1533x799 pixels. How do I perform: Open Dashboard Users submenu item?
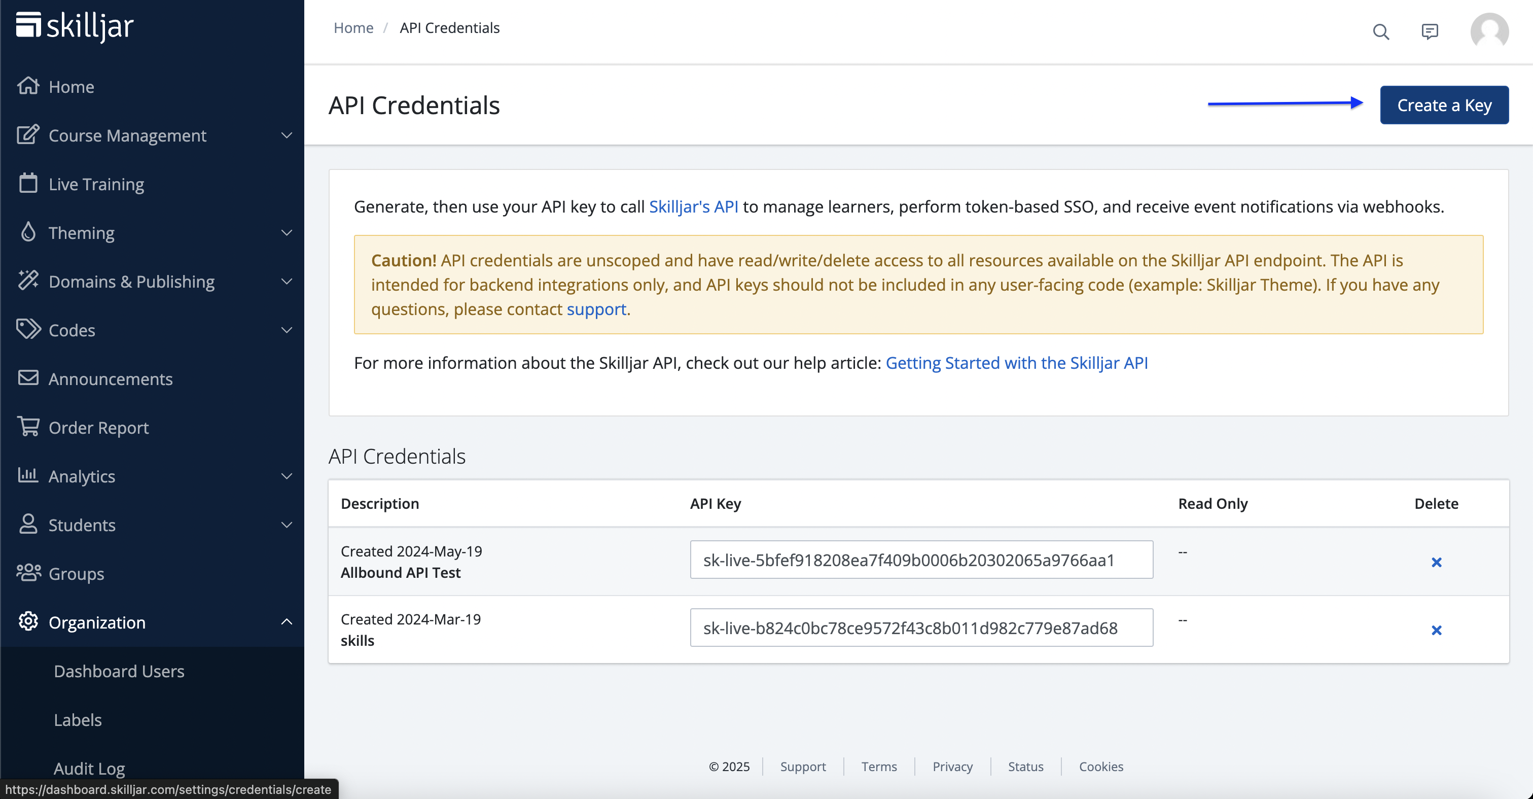point(119,671)
